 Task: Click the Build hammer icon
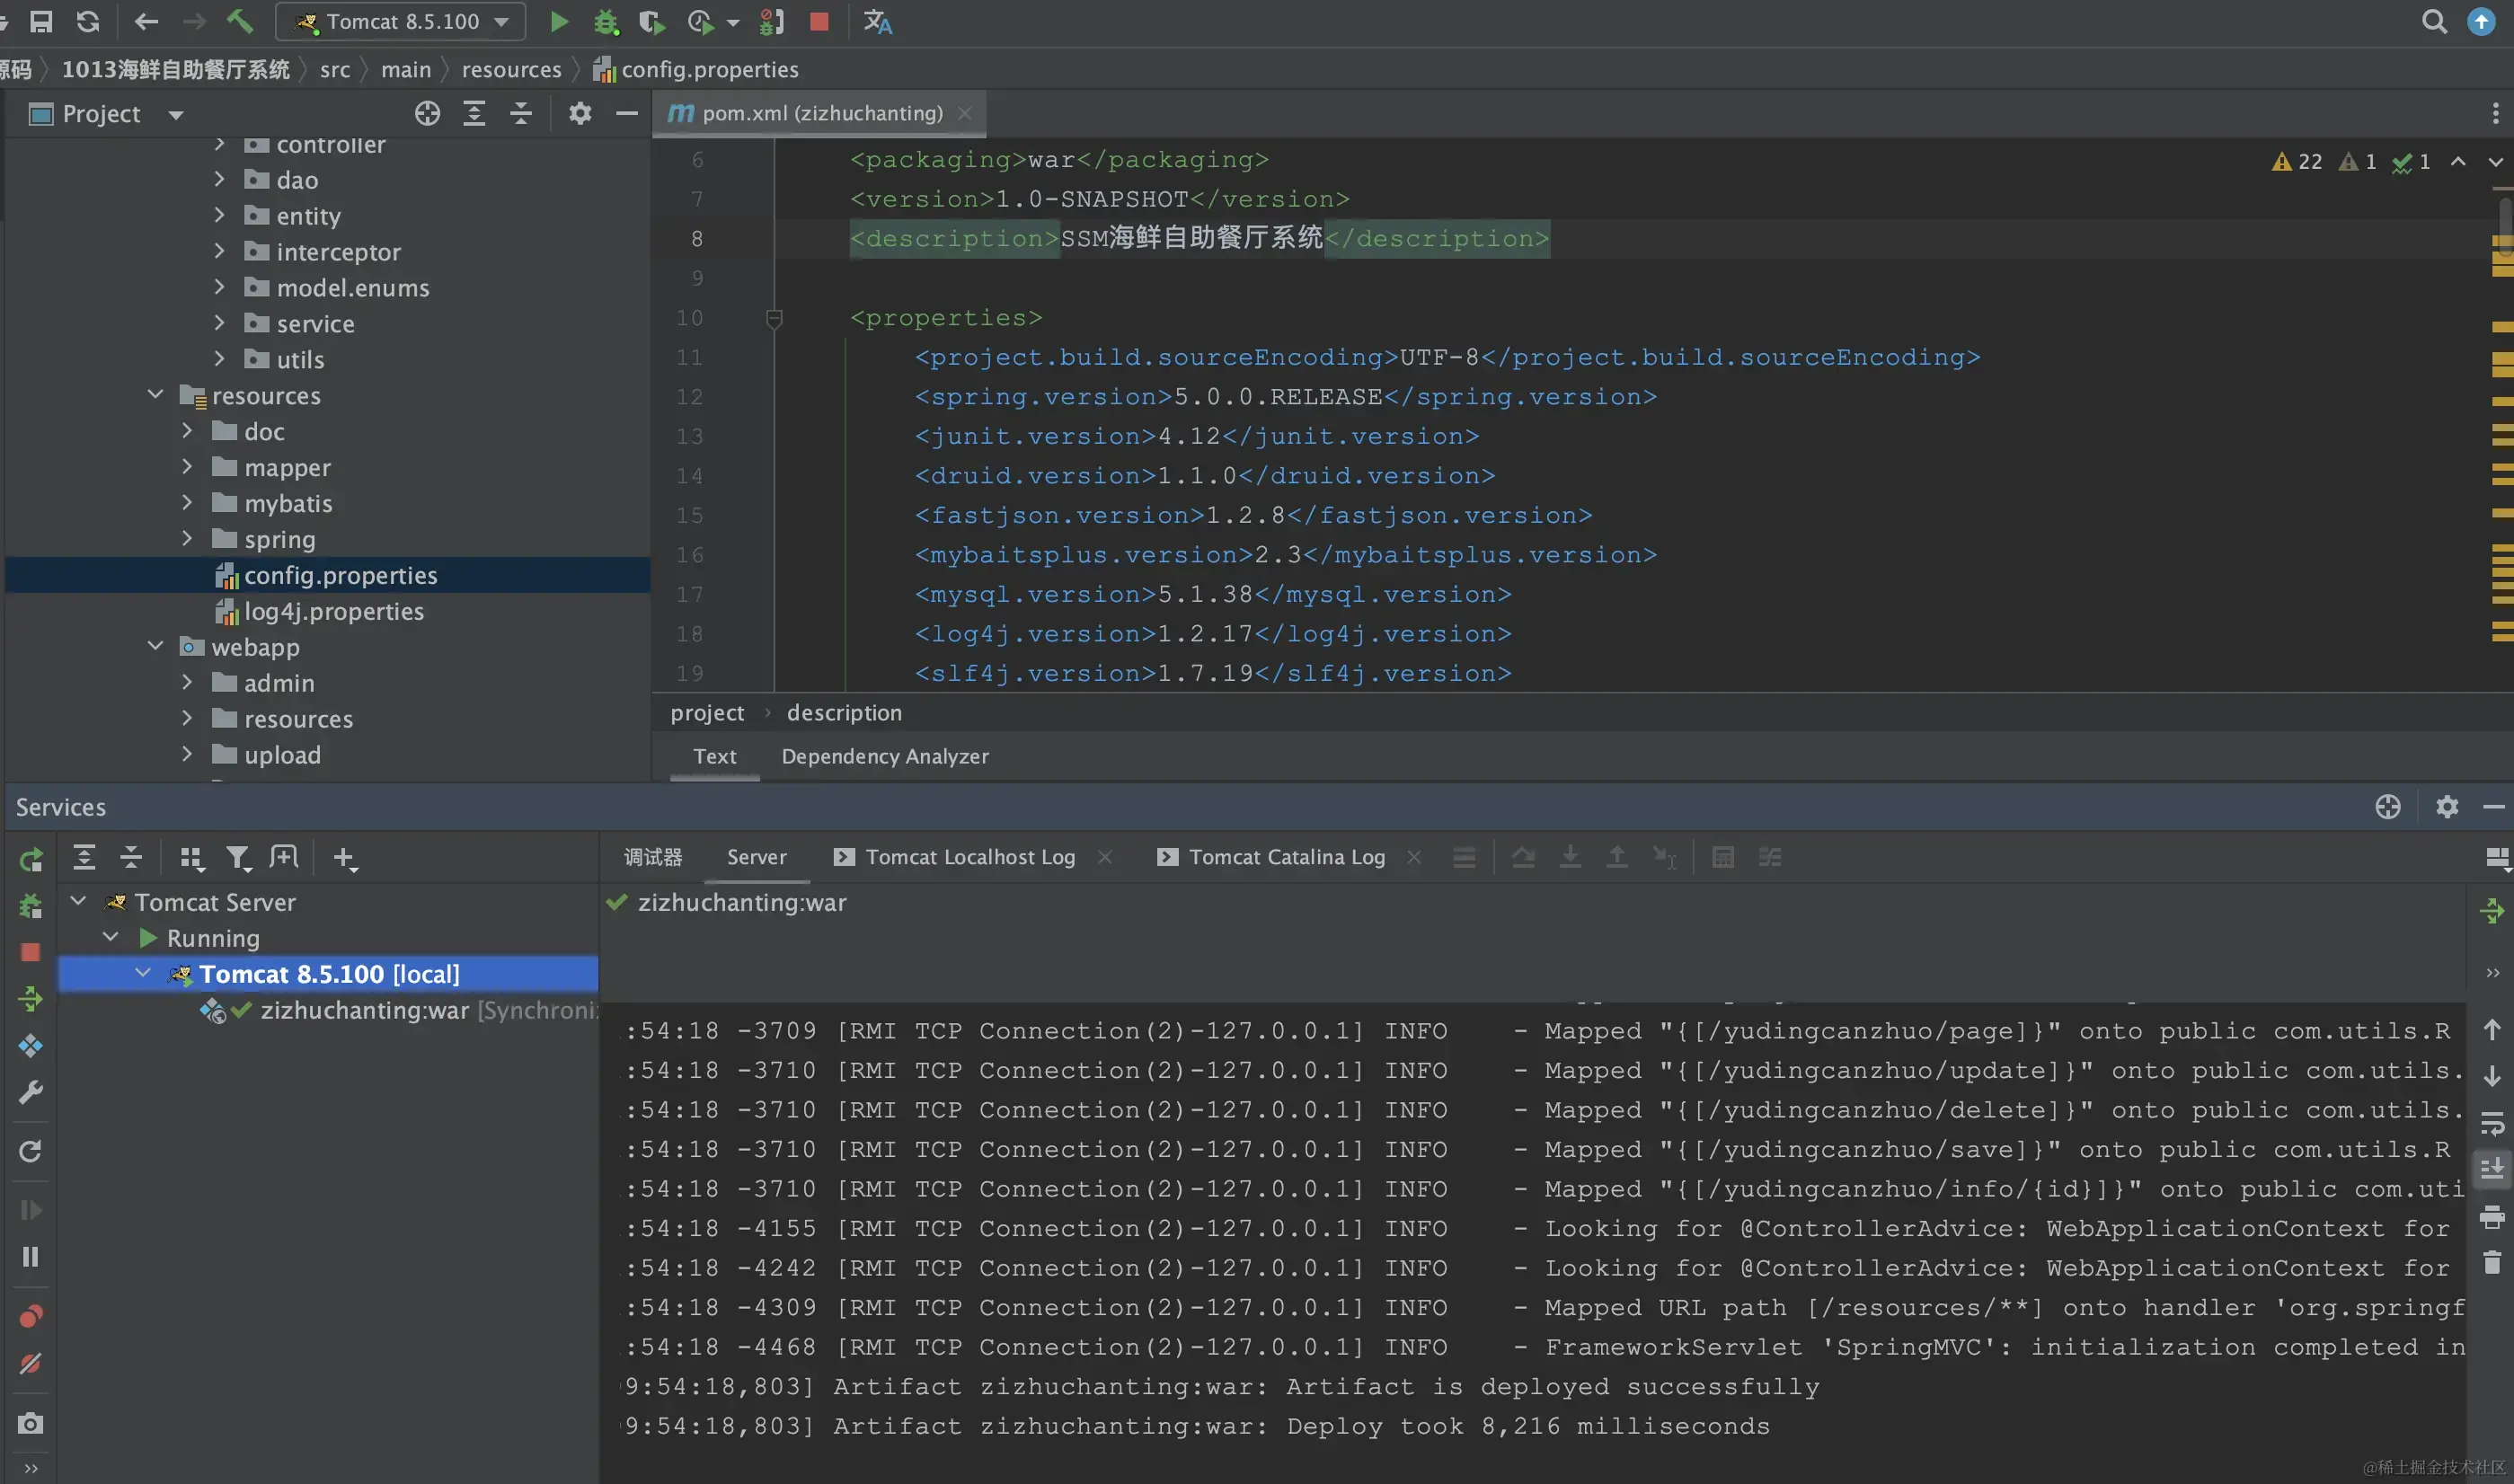click(240, 21)
